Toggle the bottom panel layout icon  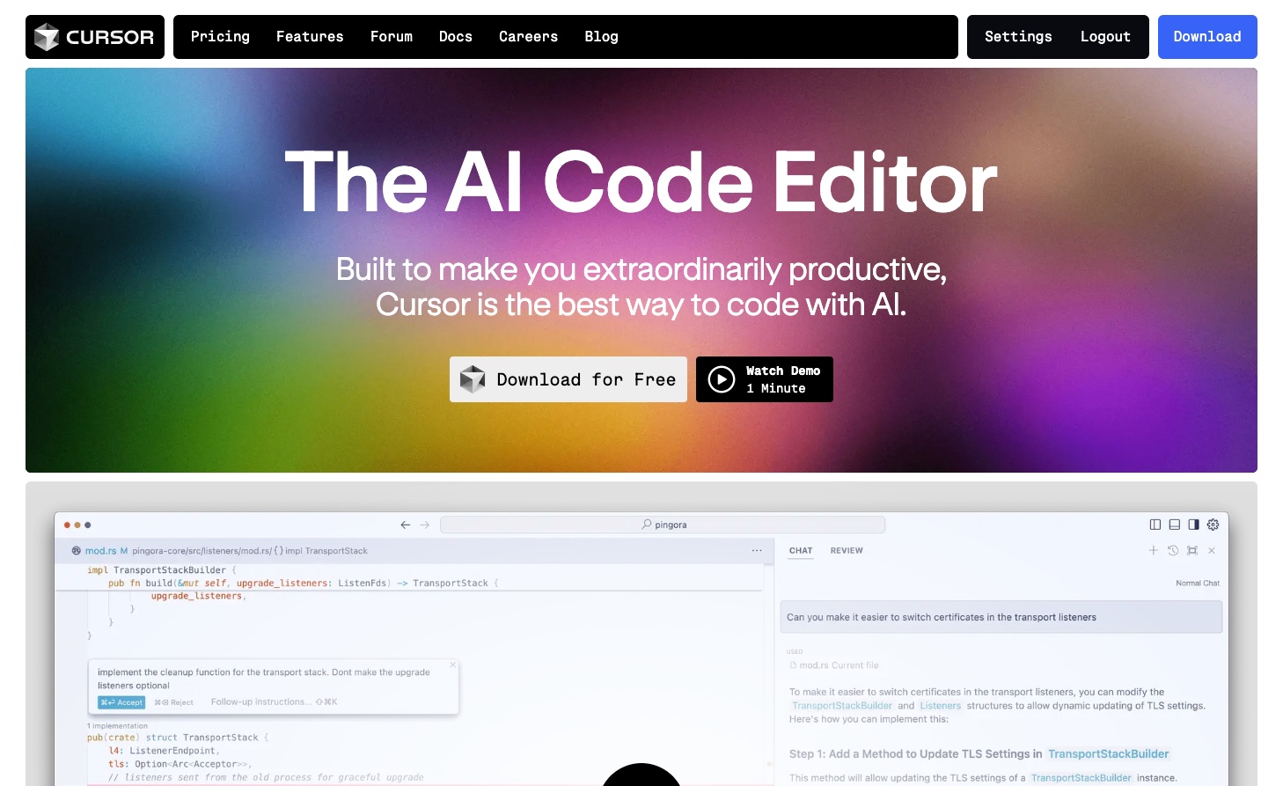1175,525
